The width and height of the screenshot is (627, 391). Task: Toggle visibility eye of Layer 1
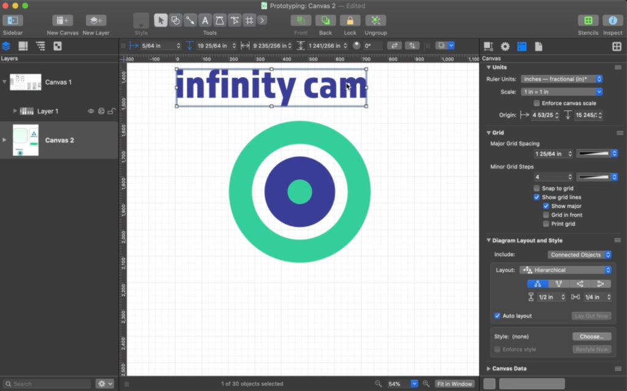pyautogui.click(x=91, y=111)
